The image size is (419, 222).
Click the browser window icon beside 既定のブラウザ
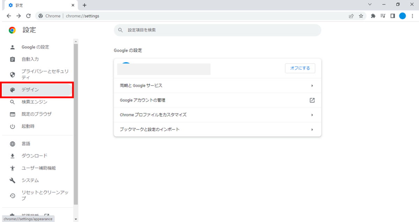click(13, 114)
